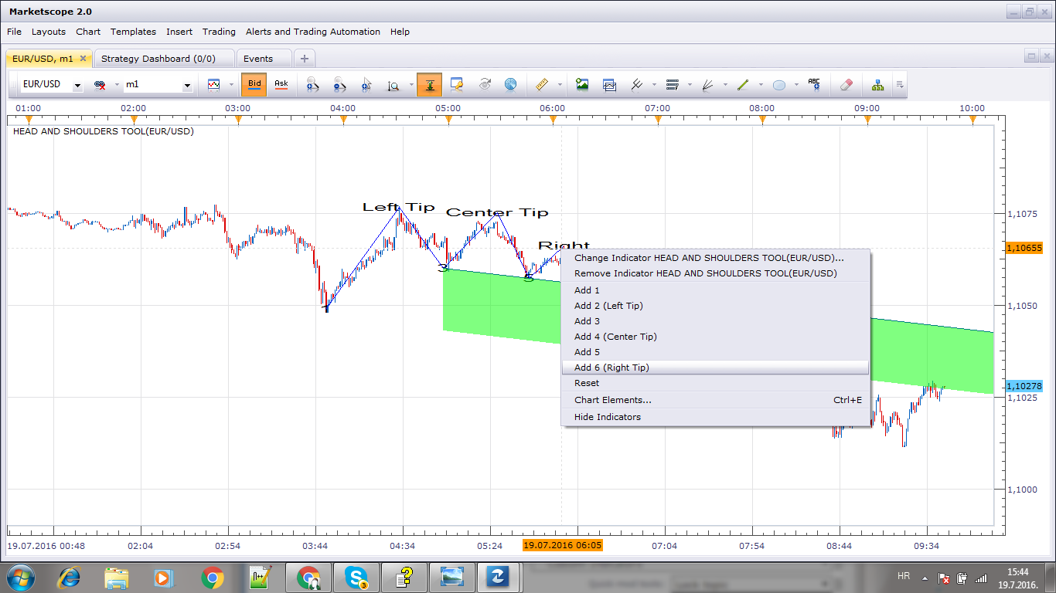Select Add 6 (Right Tip) menu item

715,368
